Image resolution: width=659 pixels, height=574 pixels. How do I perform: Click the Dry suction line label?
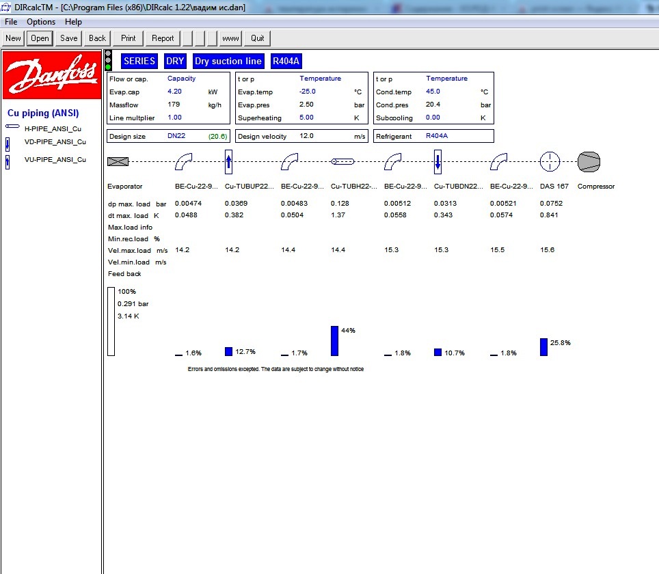click(x=228, y=61)
